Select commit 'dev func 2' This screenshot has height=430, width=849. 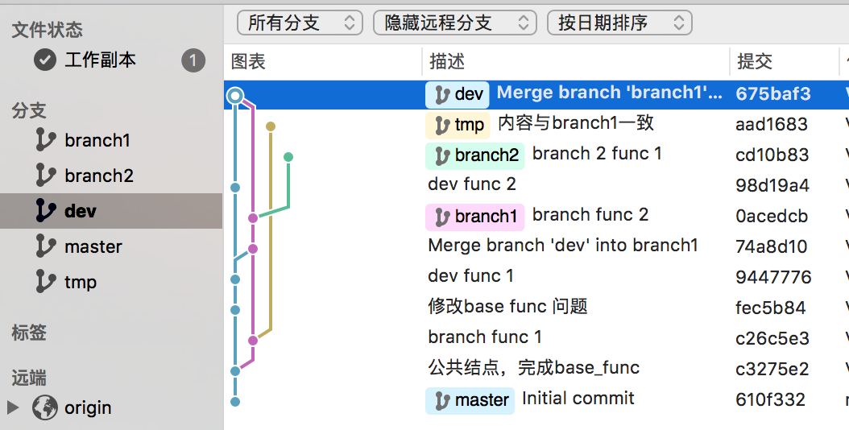[x=472, y=184]
